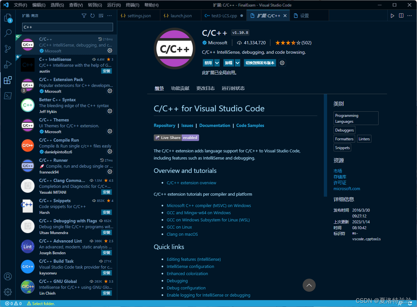Open the 更改日志 tab
Viewport: 417px width, 307px height.
click(x=206, y=88)
